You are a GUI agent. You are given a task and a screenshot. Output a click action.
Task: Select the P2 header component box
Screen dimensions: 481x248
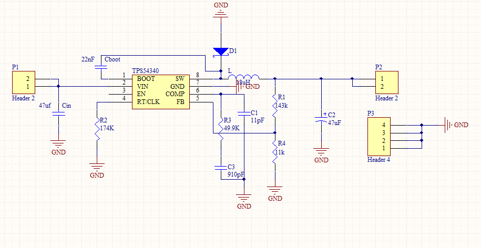pyautogui.click(x=386, y=82)
